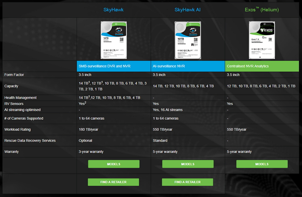Image resolution: width=302 pixels, height=197 pixels.
Task: Click the Health Management row label
Action: pos(20,98)
